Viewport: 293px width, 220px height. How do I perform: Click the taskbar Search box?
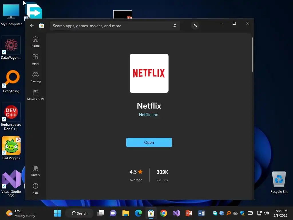click(x=79, y=213)
